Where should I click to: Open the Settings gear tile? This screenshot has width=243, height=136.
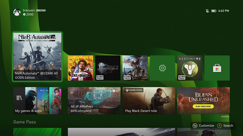pyautogui.click(x=162, y=68)
